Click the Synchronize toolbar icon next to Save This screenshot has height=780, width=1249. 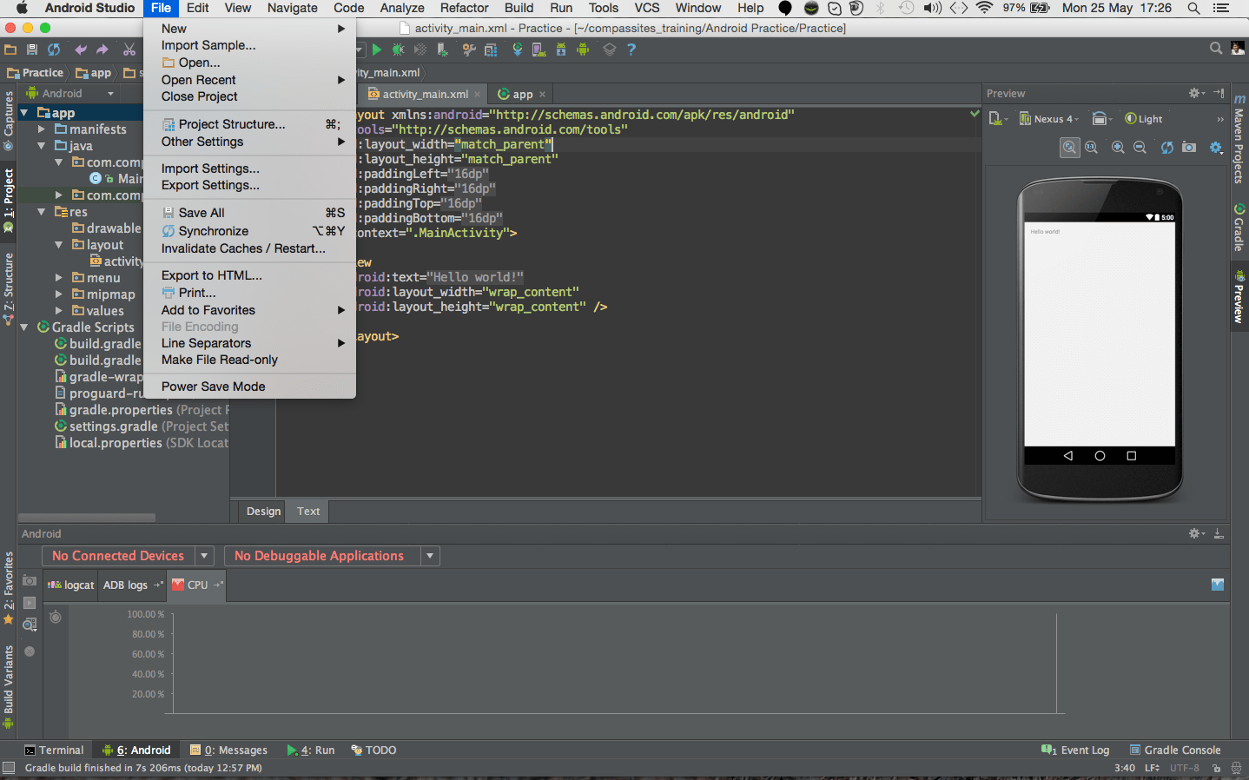coord(54,50)
